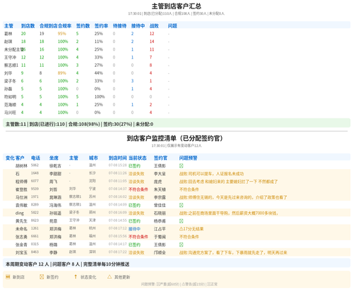Image resolution: width=353 pixels, height=300 pixels.
Task: Click the 签约数 column header
Action: 83,26
